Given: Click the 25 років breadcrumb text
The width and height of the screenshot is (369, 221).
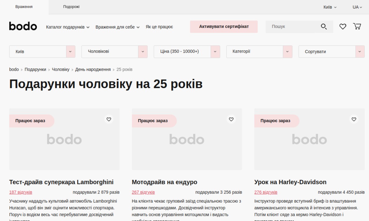Looking at the screenshot, I should tap(125, 69).
